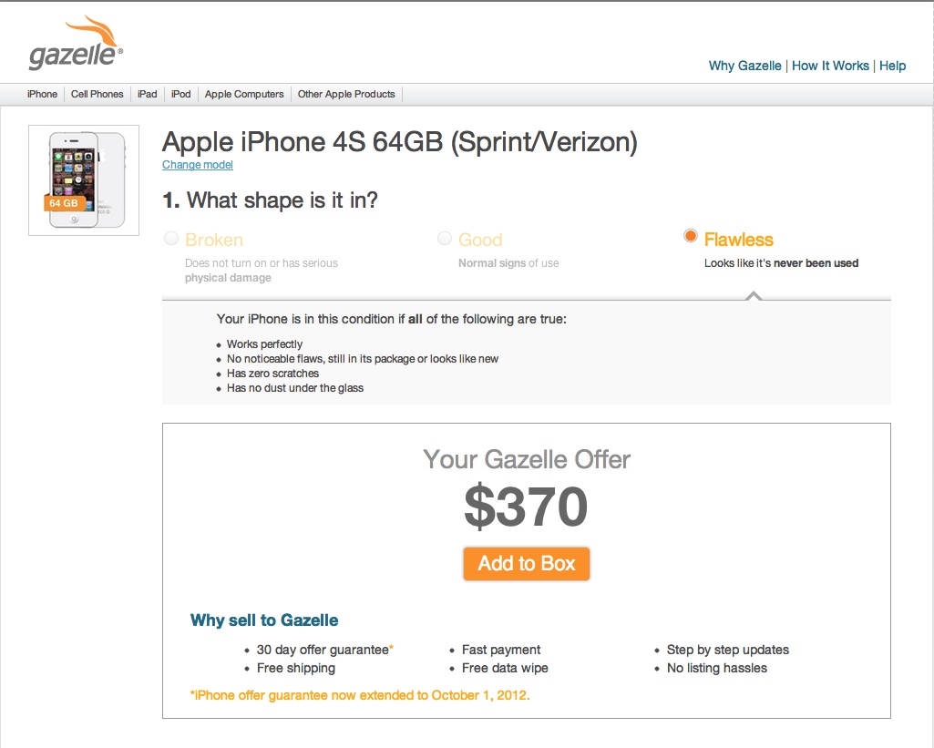Open Apple Computers category
Image resolution: width=934 pixels, height=748 pixels.
(244, 94)
